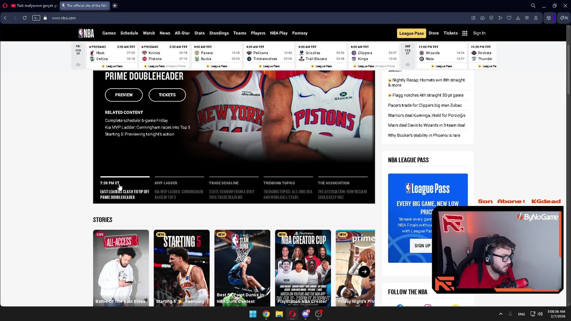The width and height of the screenshot is (571, 321).
Task: Click the NBA logo home link
Action: click(x=86, y=33)
